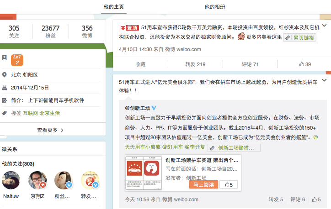View the 305 关注 following count
Screen dimensions: 331x209
(14, 31)
